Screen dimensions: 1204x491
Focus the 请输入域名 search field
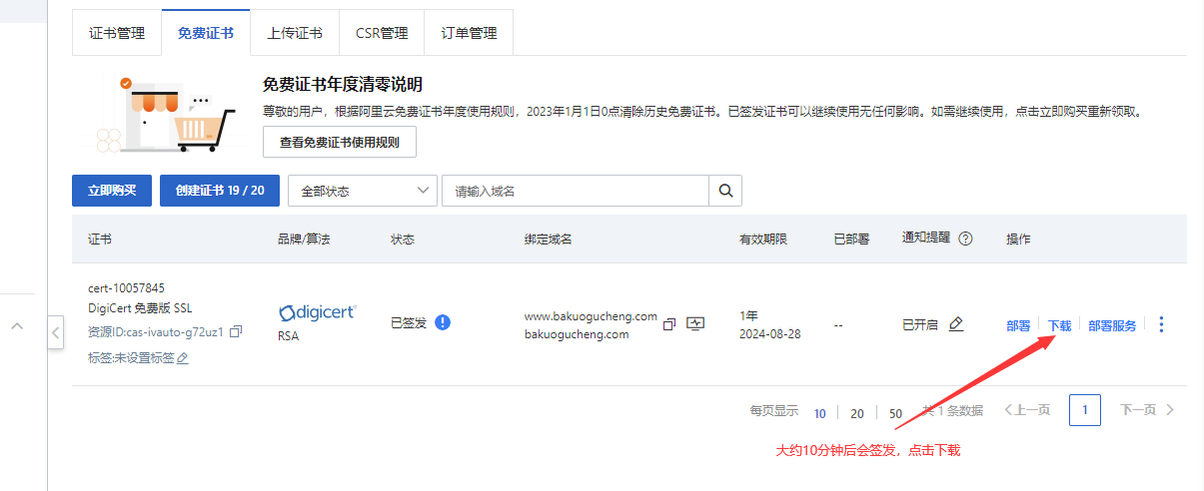575,191
